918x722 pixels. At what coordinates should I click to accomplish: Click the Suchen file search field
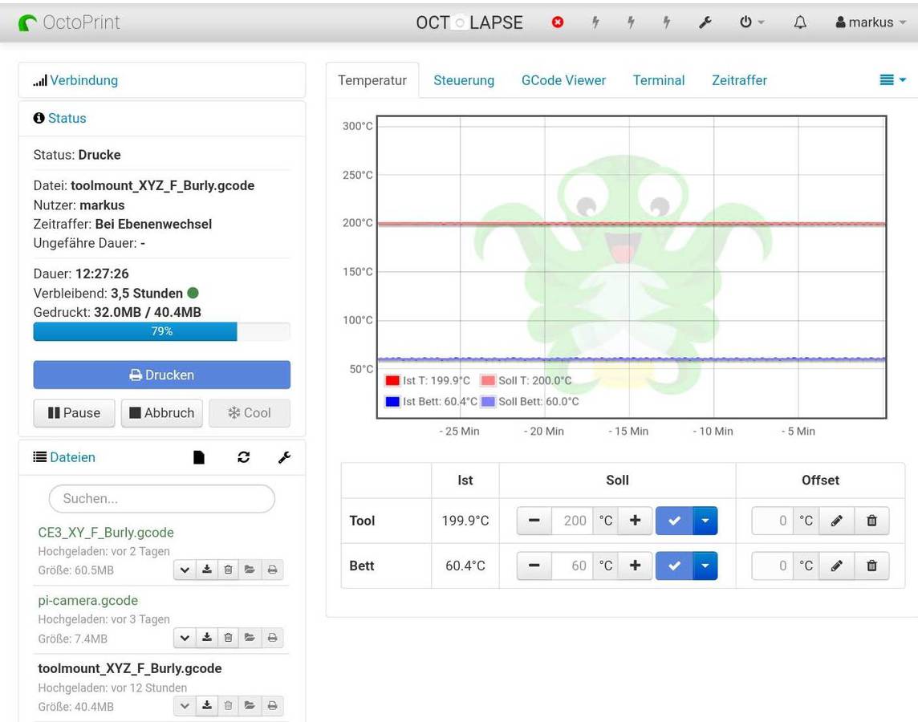[x=161, y=498]
